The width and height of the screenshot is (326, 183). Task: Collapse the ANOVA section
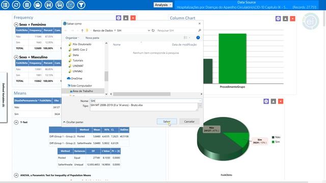pos(16,175)
